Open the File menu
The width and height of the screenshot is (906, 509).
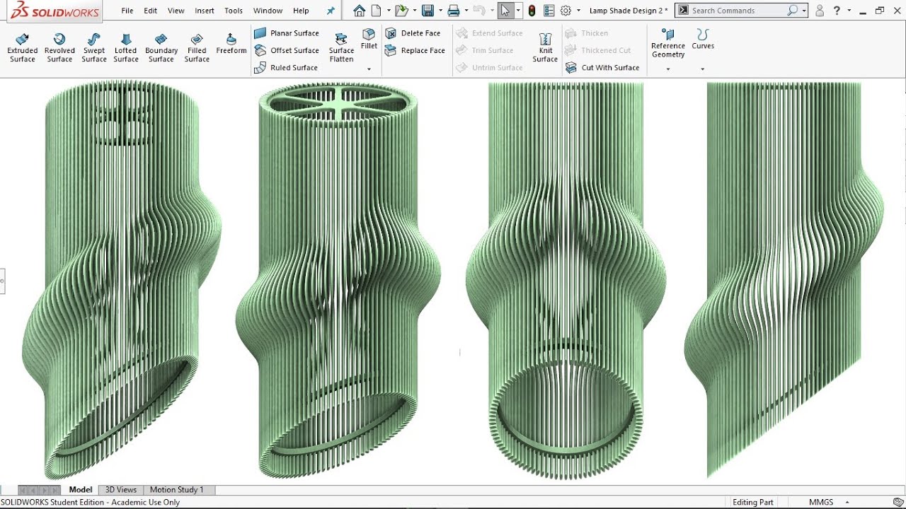tap(127, 11)
